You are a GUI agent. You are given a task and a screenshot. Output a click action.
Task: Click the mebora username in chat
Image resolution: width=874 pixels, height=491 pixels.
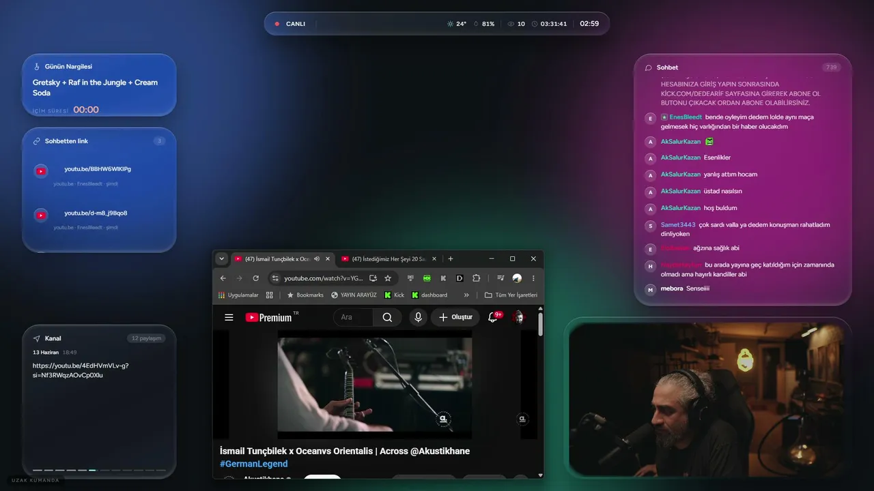pyautogui.click(x=672, y=288)
